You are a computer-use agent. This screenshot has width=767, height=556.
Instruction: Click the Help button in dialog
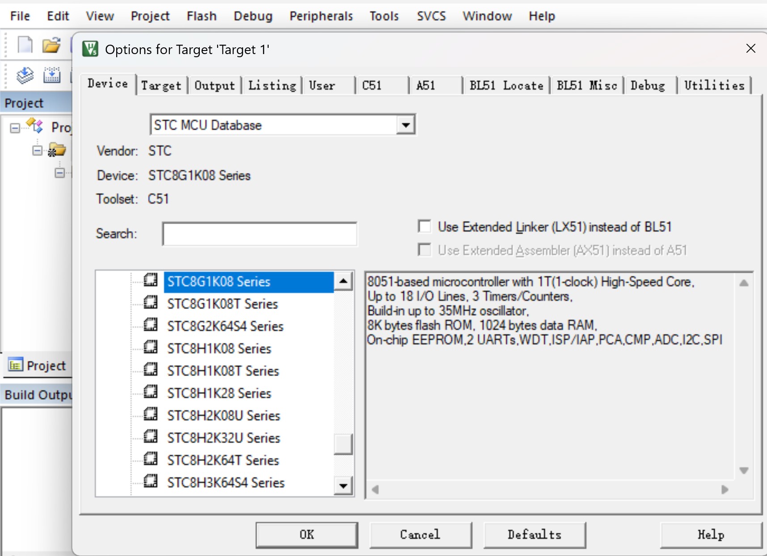click(x=711, y=535)
